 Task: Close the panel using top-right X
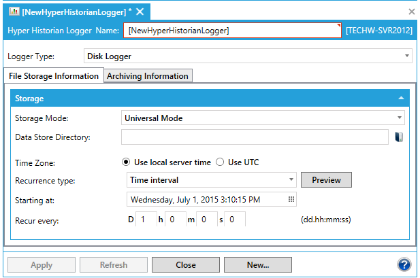pyautogui.click(x=411, y=12)
